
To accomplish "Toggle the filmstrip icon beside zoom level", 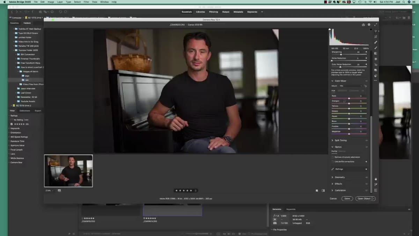I will (59, 191).
